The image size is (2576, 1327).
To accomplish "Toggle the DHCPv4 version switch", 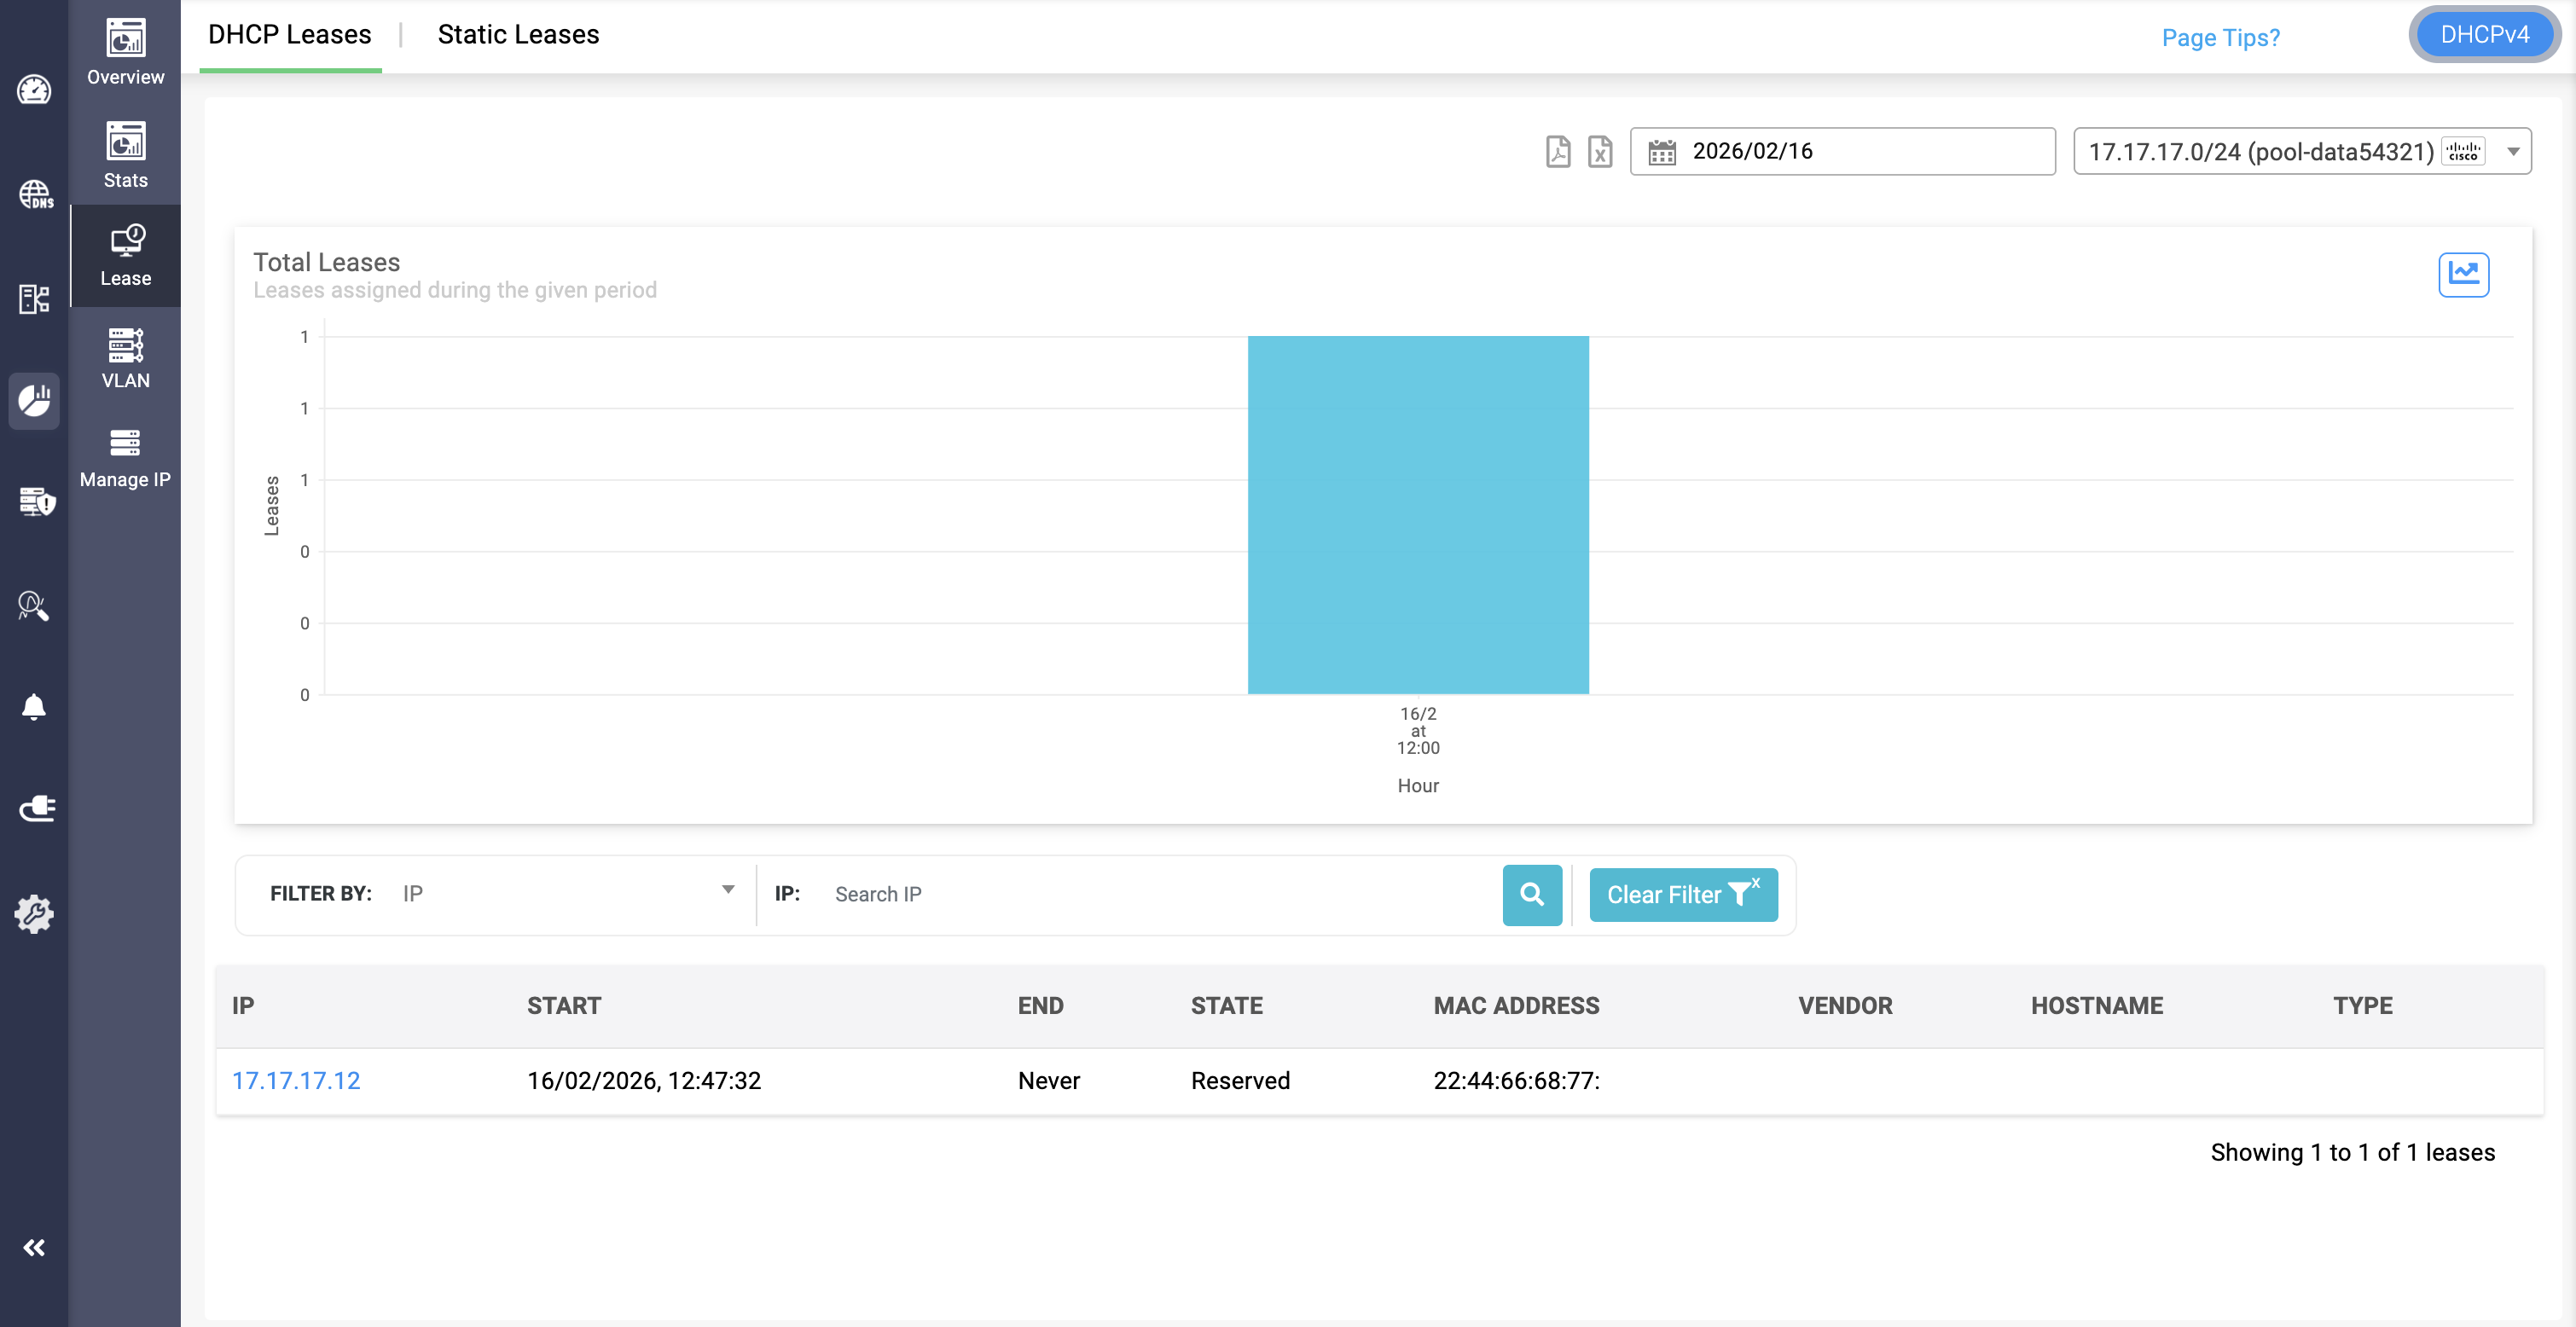I will [x=2484, y=35].
